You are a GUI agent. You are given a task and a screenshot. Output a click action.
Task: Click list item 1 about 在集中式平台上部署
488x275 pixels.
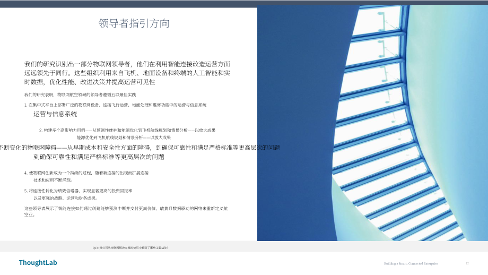point(115,105)
